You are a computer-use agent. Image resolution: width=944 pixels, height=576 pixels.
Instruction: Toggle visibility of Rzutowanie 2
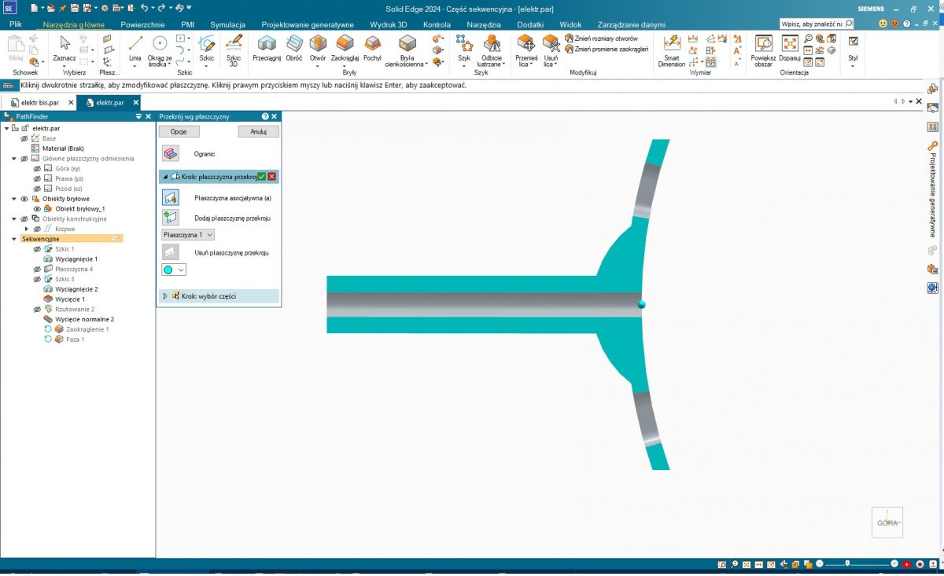pyautogui.click(x=36, y=310)
